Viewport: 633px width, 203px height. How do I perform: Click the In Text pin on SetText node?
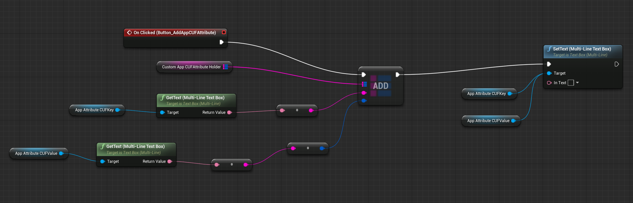pyautogui.click(x=549, y=83)
